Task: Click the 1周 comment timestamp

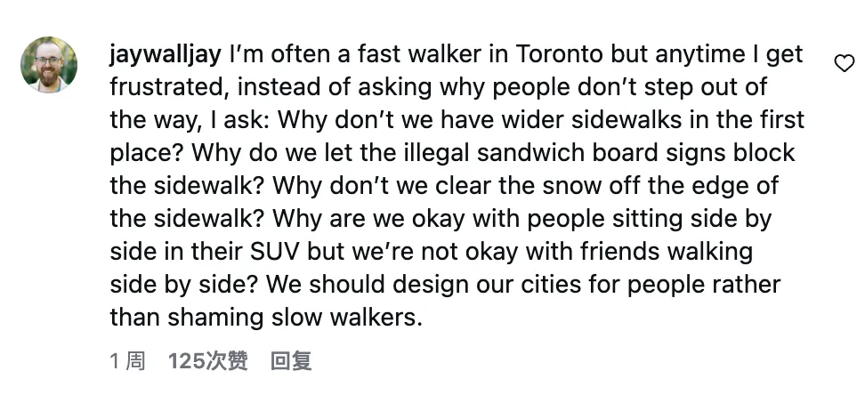Action: pos(127,361)
